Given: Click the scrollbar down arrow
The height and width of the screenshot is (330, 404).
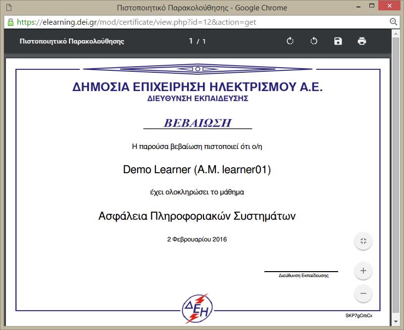Looking at the screenshot, I should click(396, 322).
